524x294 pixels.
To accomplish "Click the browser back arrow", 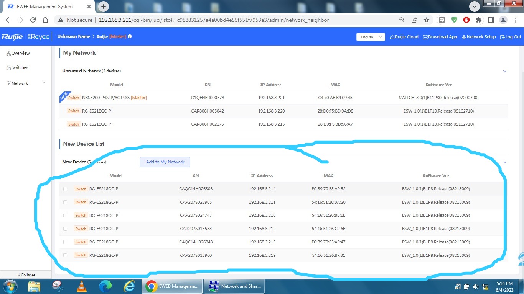I will pyautogui.click(x=8, y=20).
